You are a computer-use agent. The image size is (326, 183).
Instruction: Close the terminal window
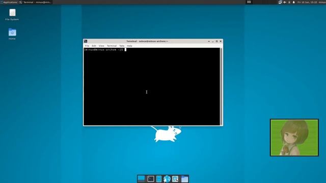coord(221,41)
